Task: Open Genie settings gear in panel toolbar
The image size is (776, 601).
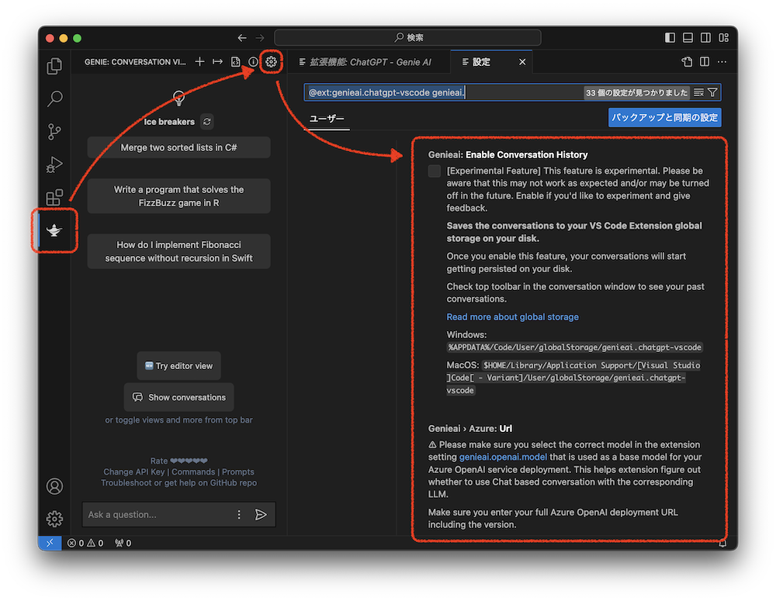Action: [x=271, y=62]
